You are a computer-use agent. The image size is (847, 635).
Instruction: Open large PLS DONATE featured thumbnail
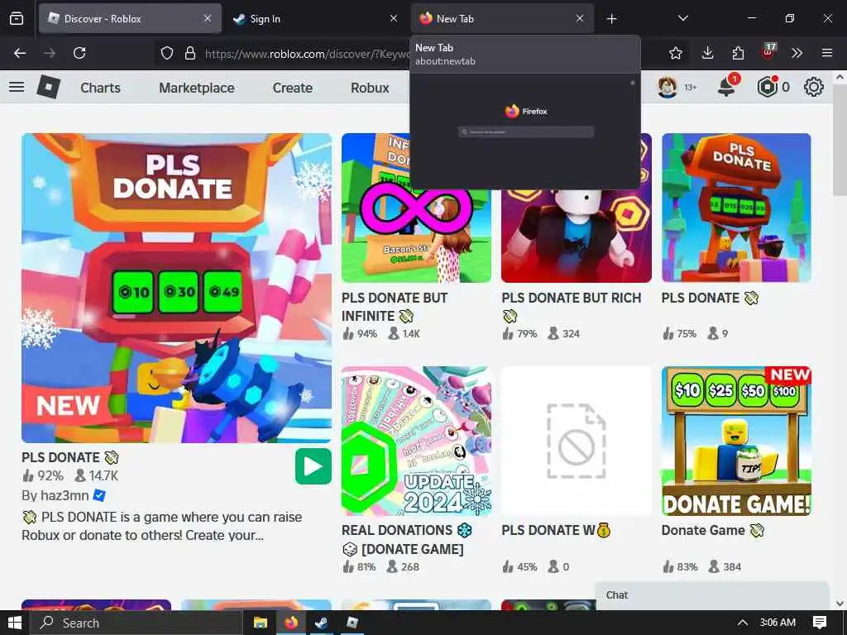click(x=177, y=288)
